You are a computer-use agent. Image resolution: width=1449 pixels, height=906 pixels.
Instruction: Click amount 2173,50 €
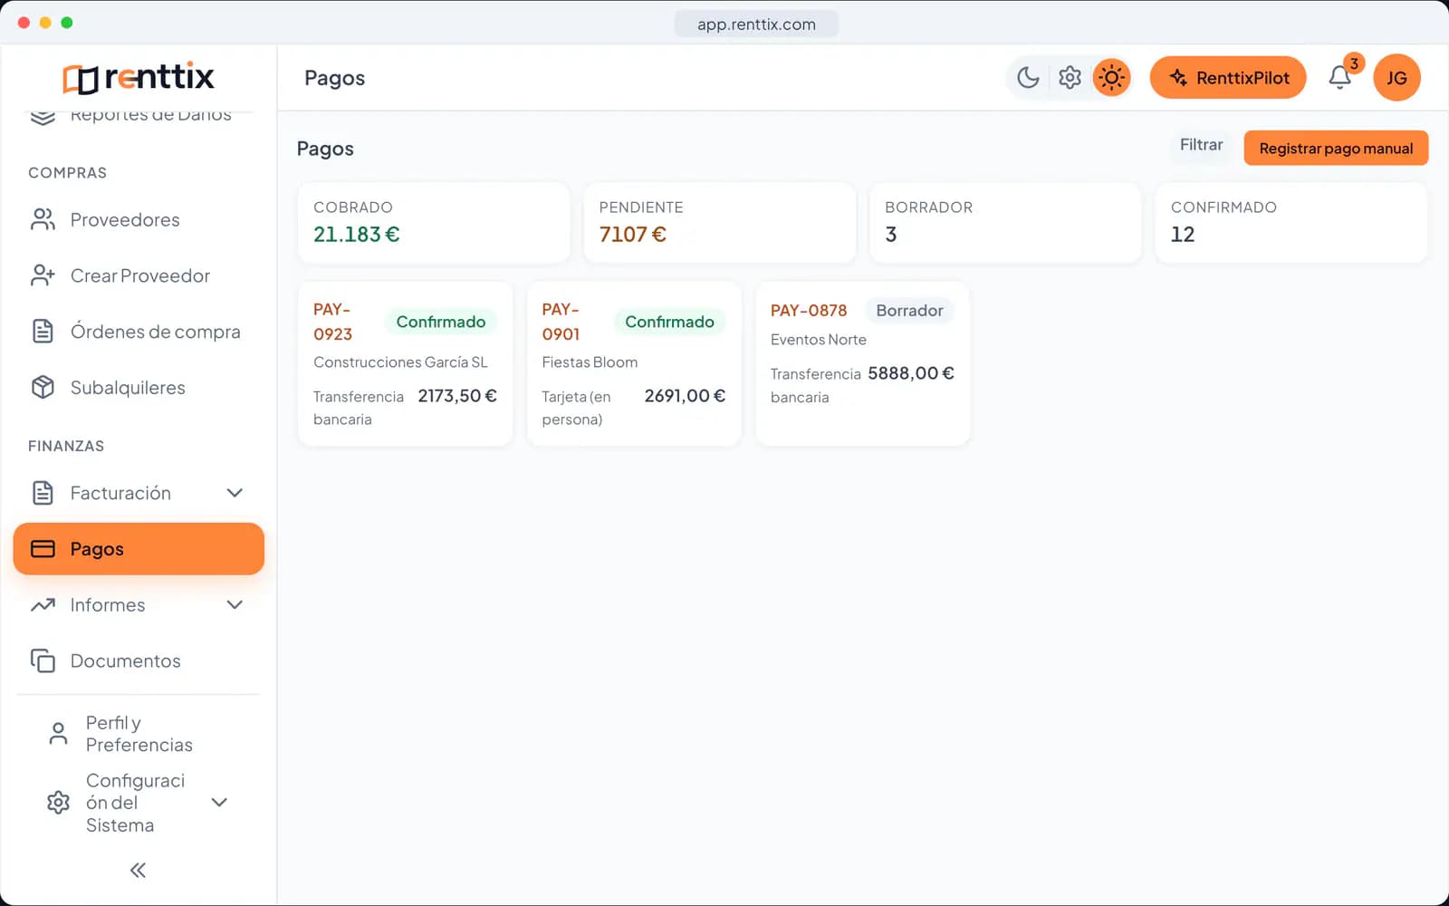[x=457, y=396]
